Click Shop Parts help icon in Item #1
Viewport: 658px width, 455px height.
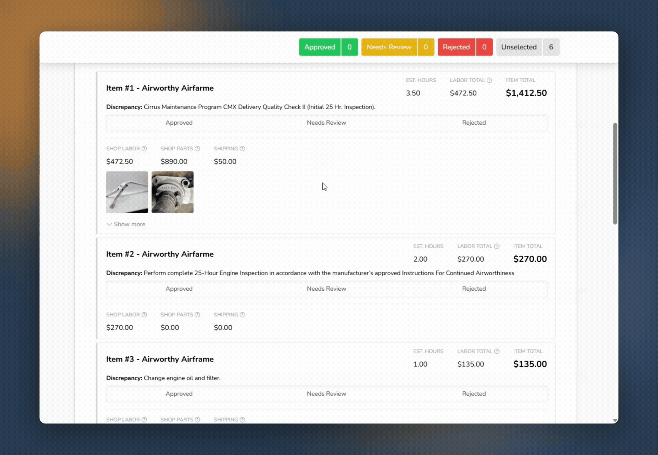coord(197,149)
